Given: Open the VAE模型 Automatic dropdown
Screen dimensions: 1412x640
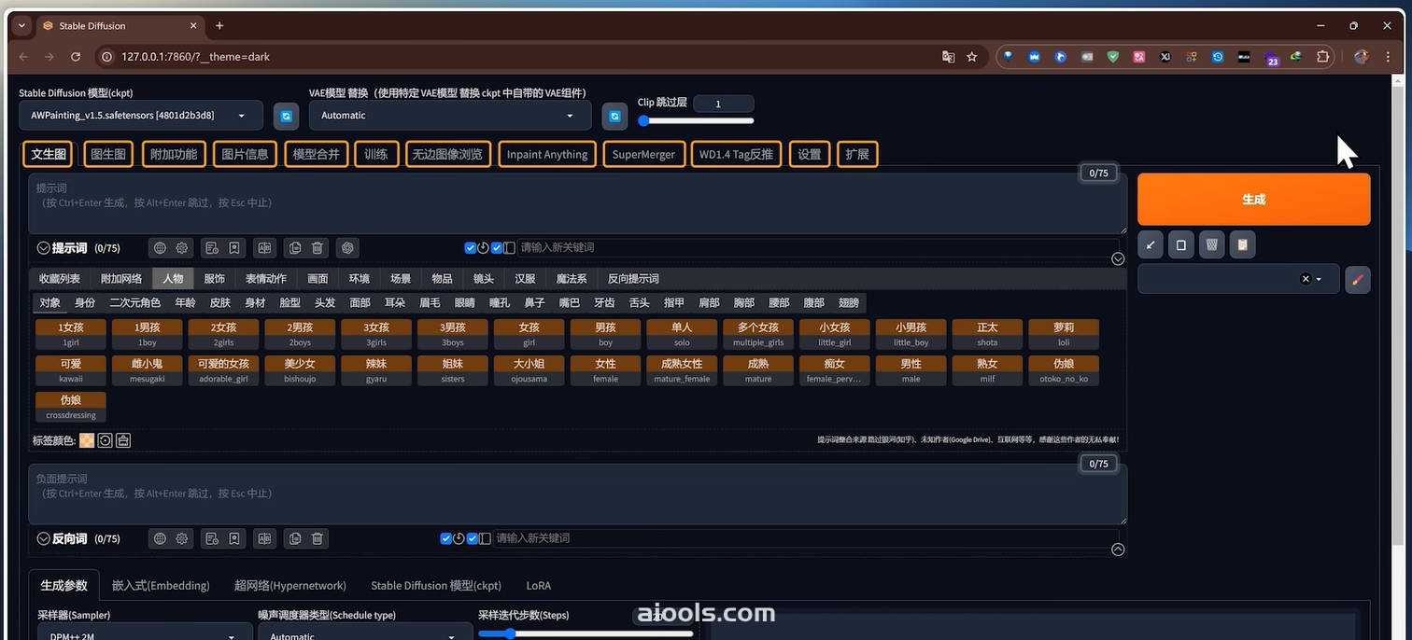Looking at the screenshot, I should click(450, 116).
